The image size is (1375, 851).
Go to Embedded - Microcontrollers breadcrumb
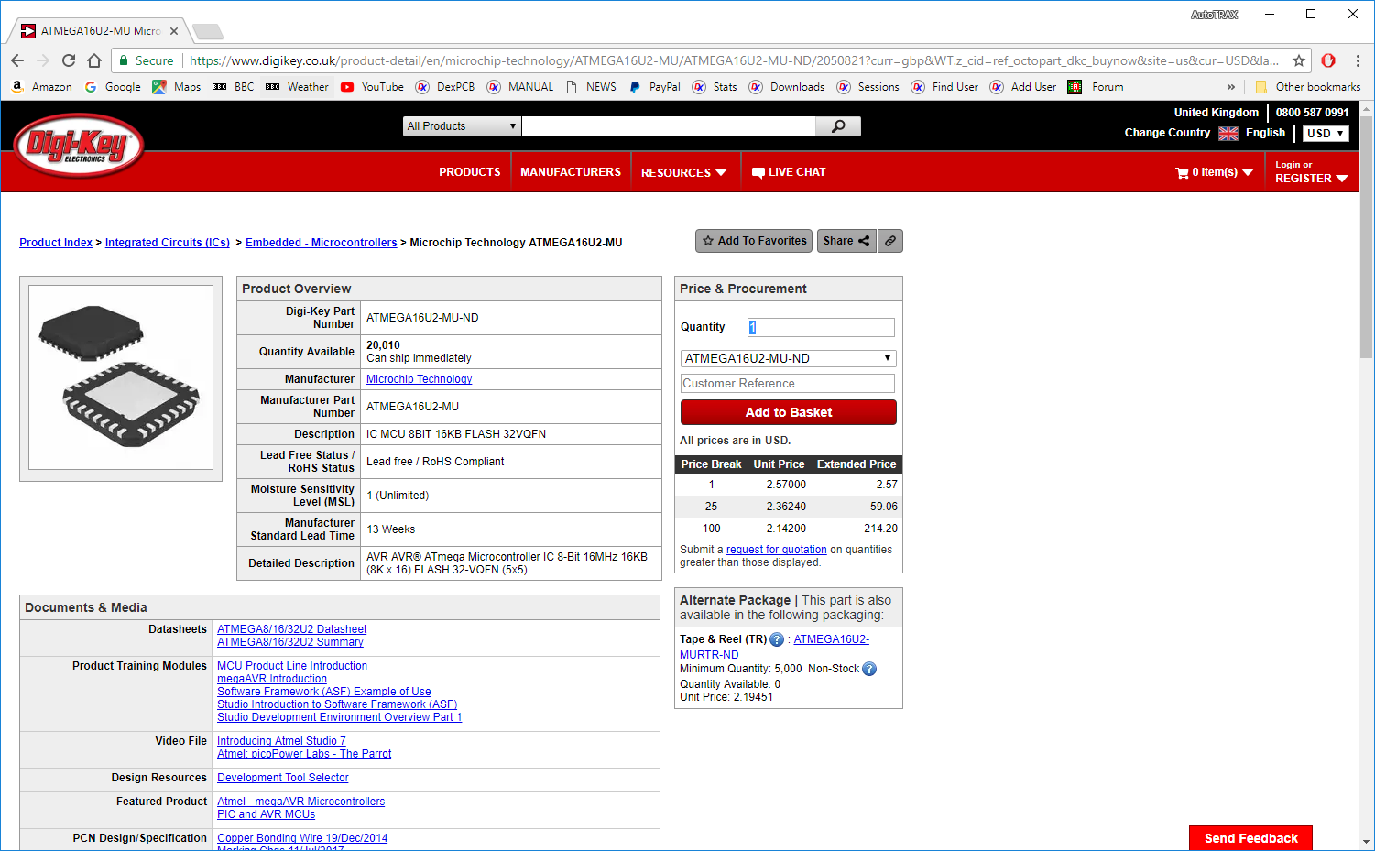click(x=321, y=243)
